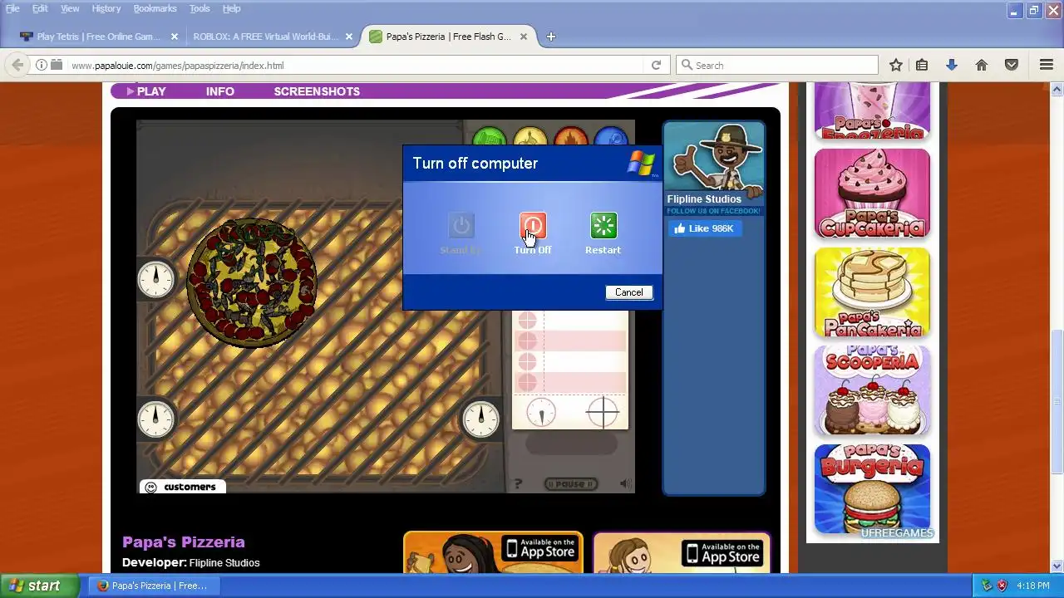Screen dimensions: 1064x598
Task: Click the red security shield tray icon
Action: [1002, 586]
